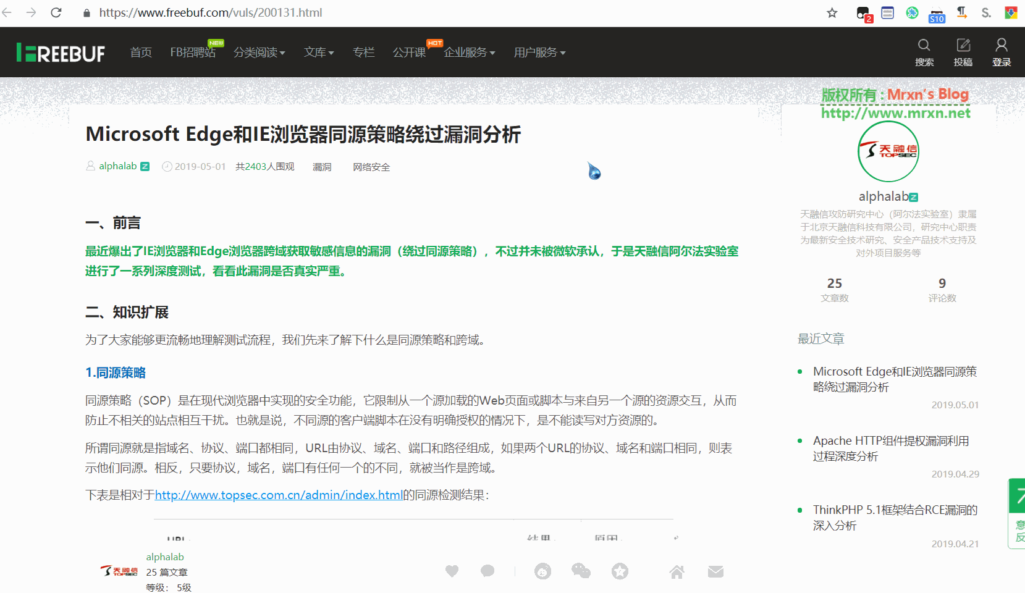This screenshot has width=1025, height=593.
Task: Click alphalab name in sidebar profile
Action: 884,196
